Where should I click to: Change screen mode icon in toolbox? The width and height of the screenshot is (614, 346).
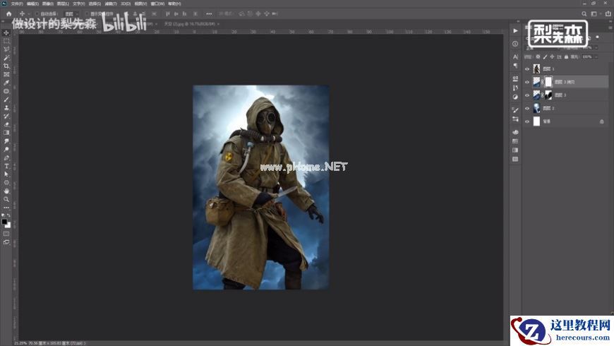pos(6,242)
